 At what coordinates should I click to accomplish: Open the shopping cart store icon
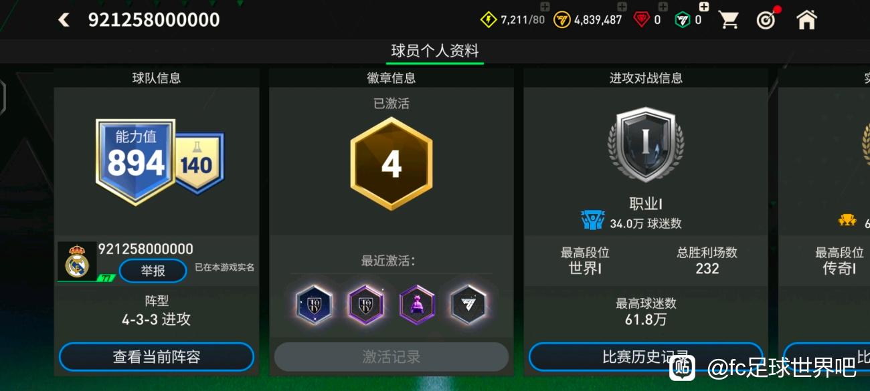point(729,19)
